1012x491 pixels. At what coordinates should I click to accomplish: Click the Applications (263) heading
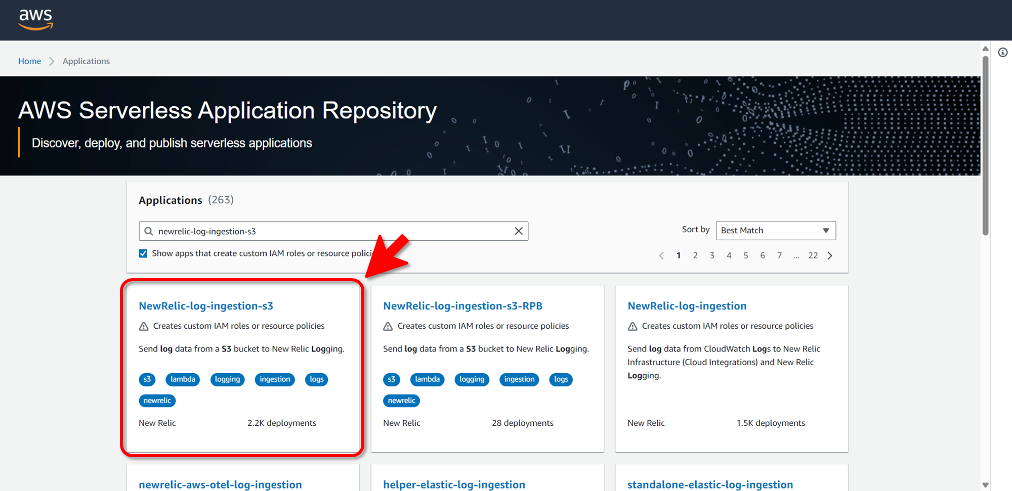[x=186, y=200]
